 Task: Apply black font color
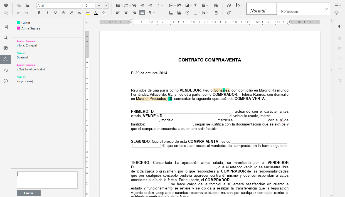click(x=95, y=13)
